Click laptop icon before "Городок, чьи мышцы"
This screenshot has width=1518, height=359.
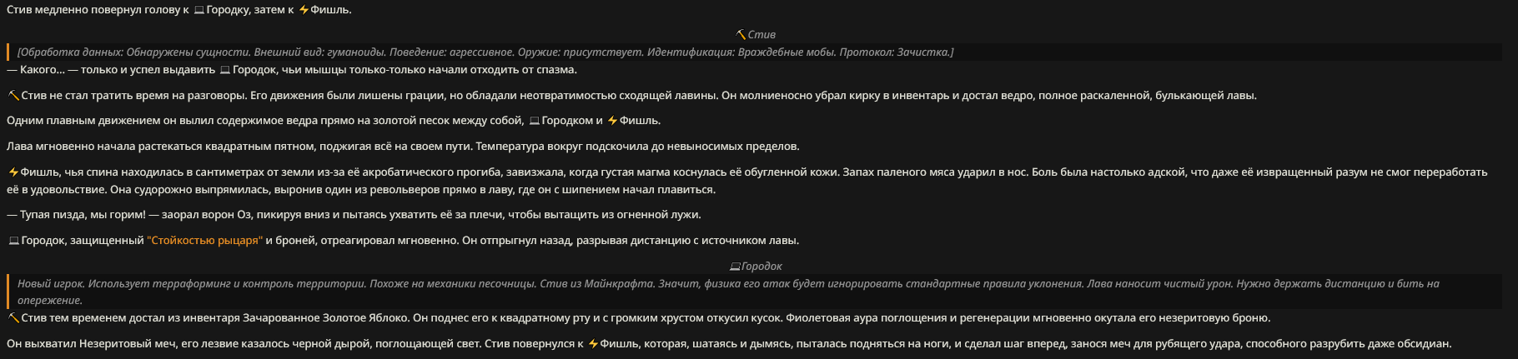pyautogui.click(x=224, y=70)
